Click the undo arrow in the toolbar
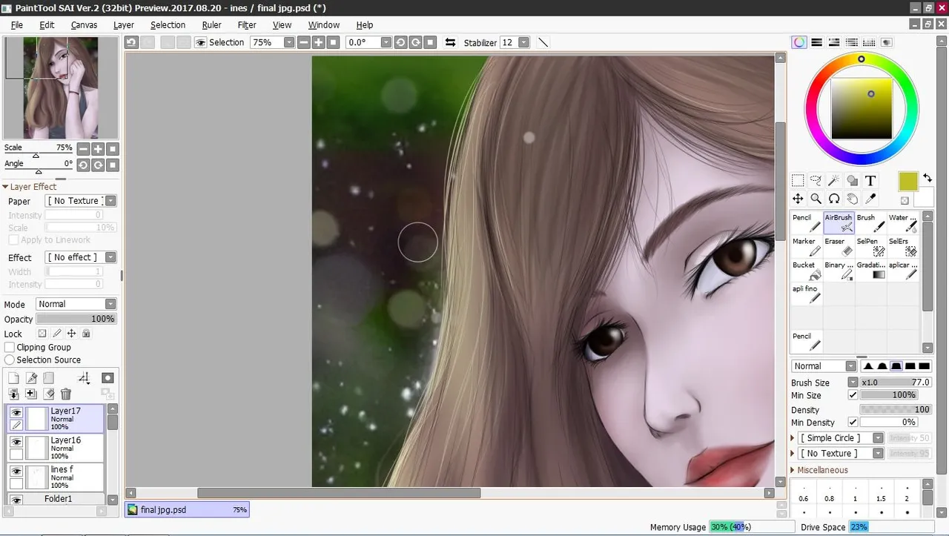Viewport: 949px width, 536px height. 131,43
